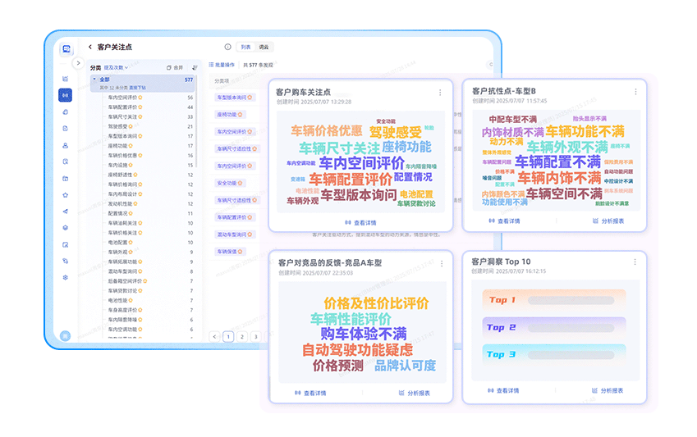Screen dimensions: 697x437
Task: Click 查看详情 on 客户抗性点-车型B card
Action: point(502,221)
